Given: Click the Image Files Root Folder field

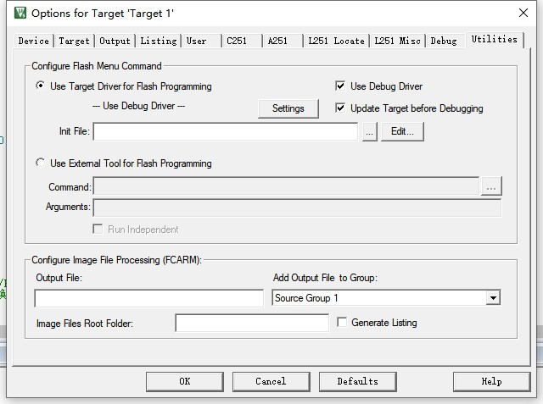Looking at the screenshot, I should (x=252, y=323).
